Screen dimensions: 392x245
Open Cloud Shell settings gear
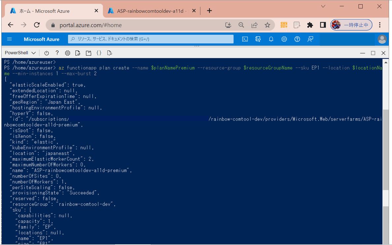pyautogui.click(x=67, y=53)
